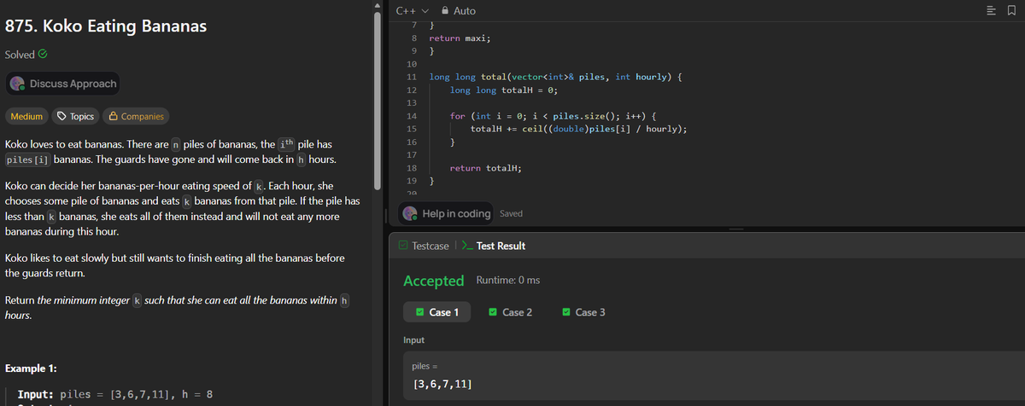
Task: Click the Medium difficulty tag
Action: pos(26,116)
